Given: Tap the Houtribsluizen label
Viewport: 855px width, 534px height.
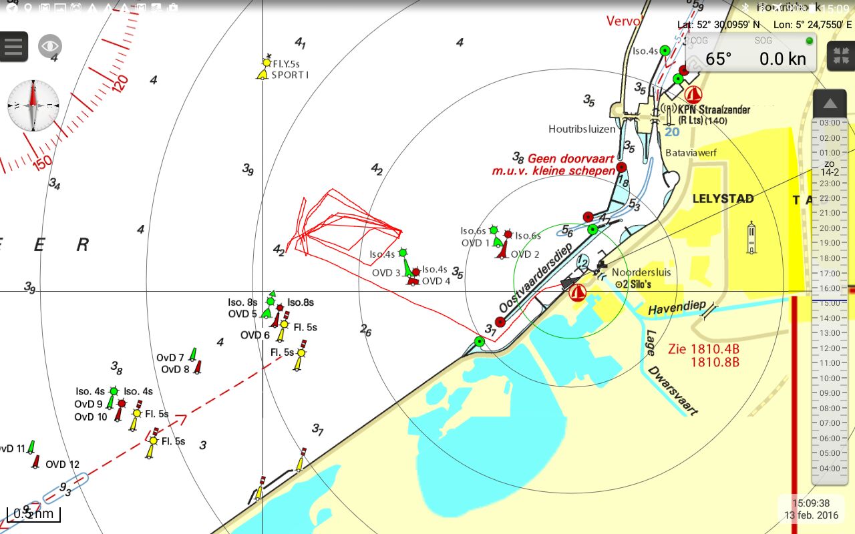Looking at the screenshot, I should 582,129.
